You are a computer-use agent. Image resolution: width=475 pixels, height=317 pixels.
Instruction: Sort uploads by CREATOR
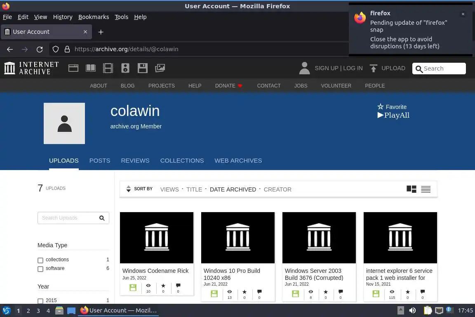(x=277, y=189)
